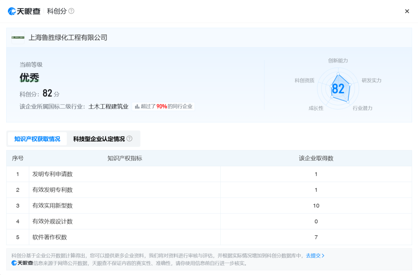This screenshot has width=418, height=275.
Task: Click the 科创资质 radar label
Action: pyautogui.click(x=305, y=80)
